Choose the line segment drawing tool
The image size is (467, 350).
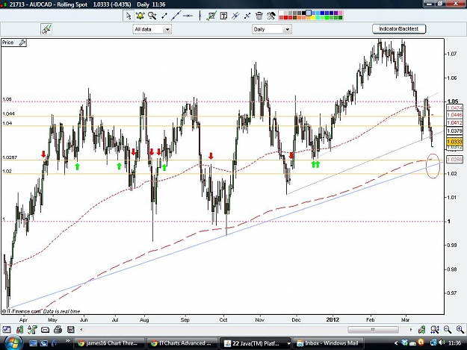pos(164,16)
